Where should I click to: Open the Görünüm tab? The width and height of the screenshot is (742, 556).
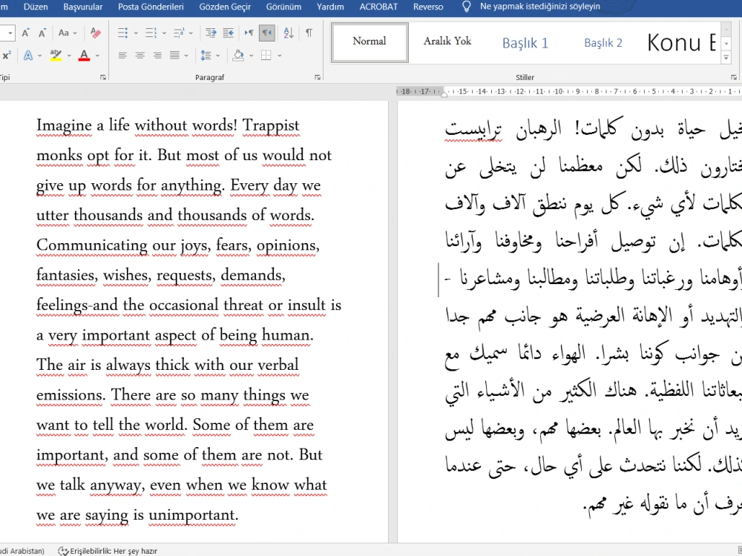[x=283, y=7]
